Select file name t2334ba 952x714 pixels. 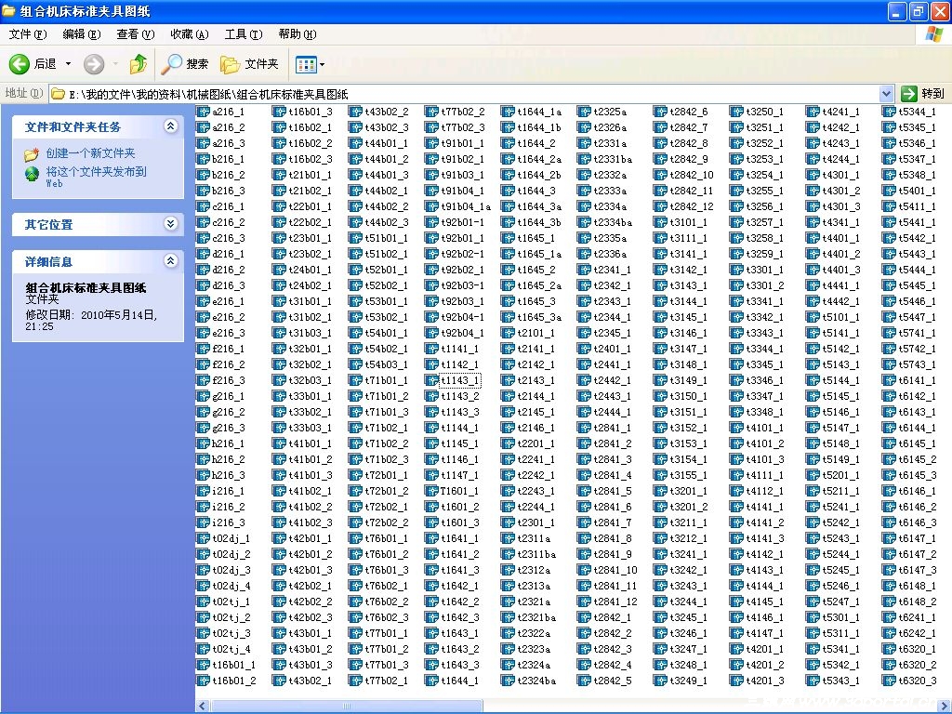coord(613,222)
